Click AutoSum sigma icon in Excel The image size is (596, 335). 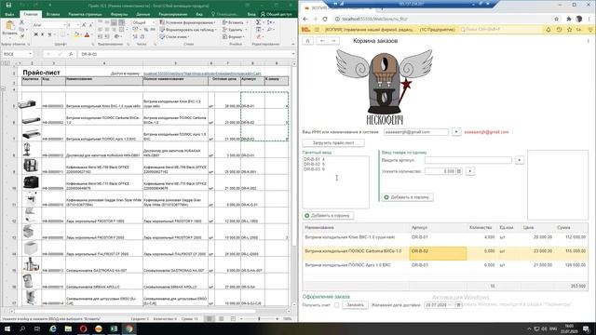(x=259, y=22)
